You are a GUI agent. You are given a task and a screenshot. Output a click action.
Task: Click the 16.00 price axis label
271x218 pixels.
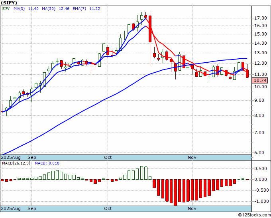tap(261, 26)
